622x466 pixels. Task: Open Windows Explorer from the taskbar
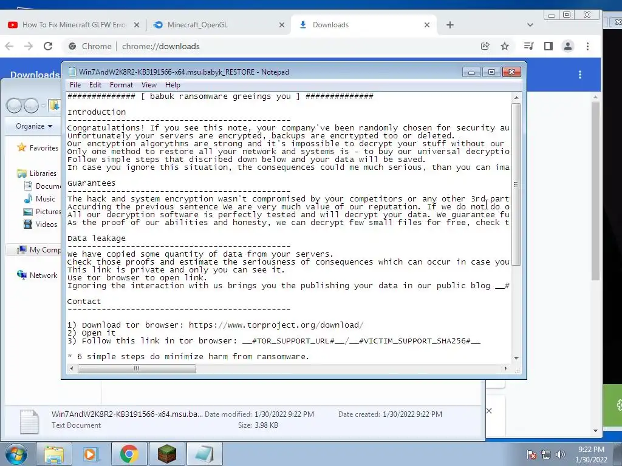(54, 454)
